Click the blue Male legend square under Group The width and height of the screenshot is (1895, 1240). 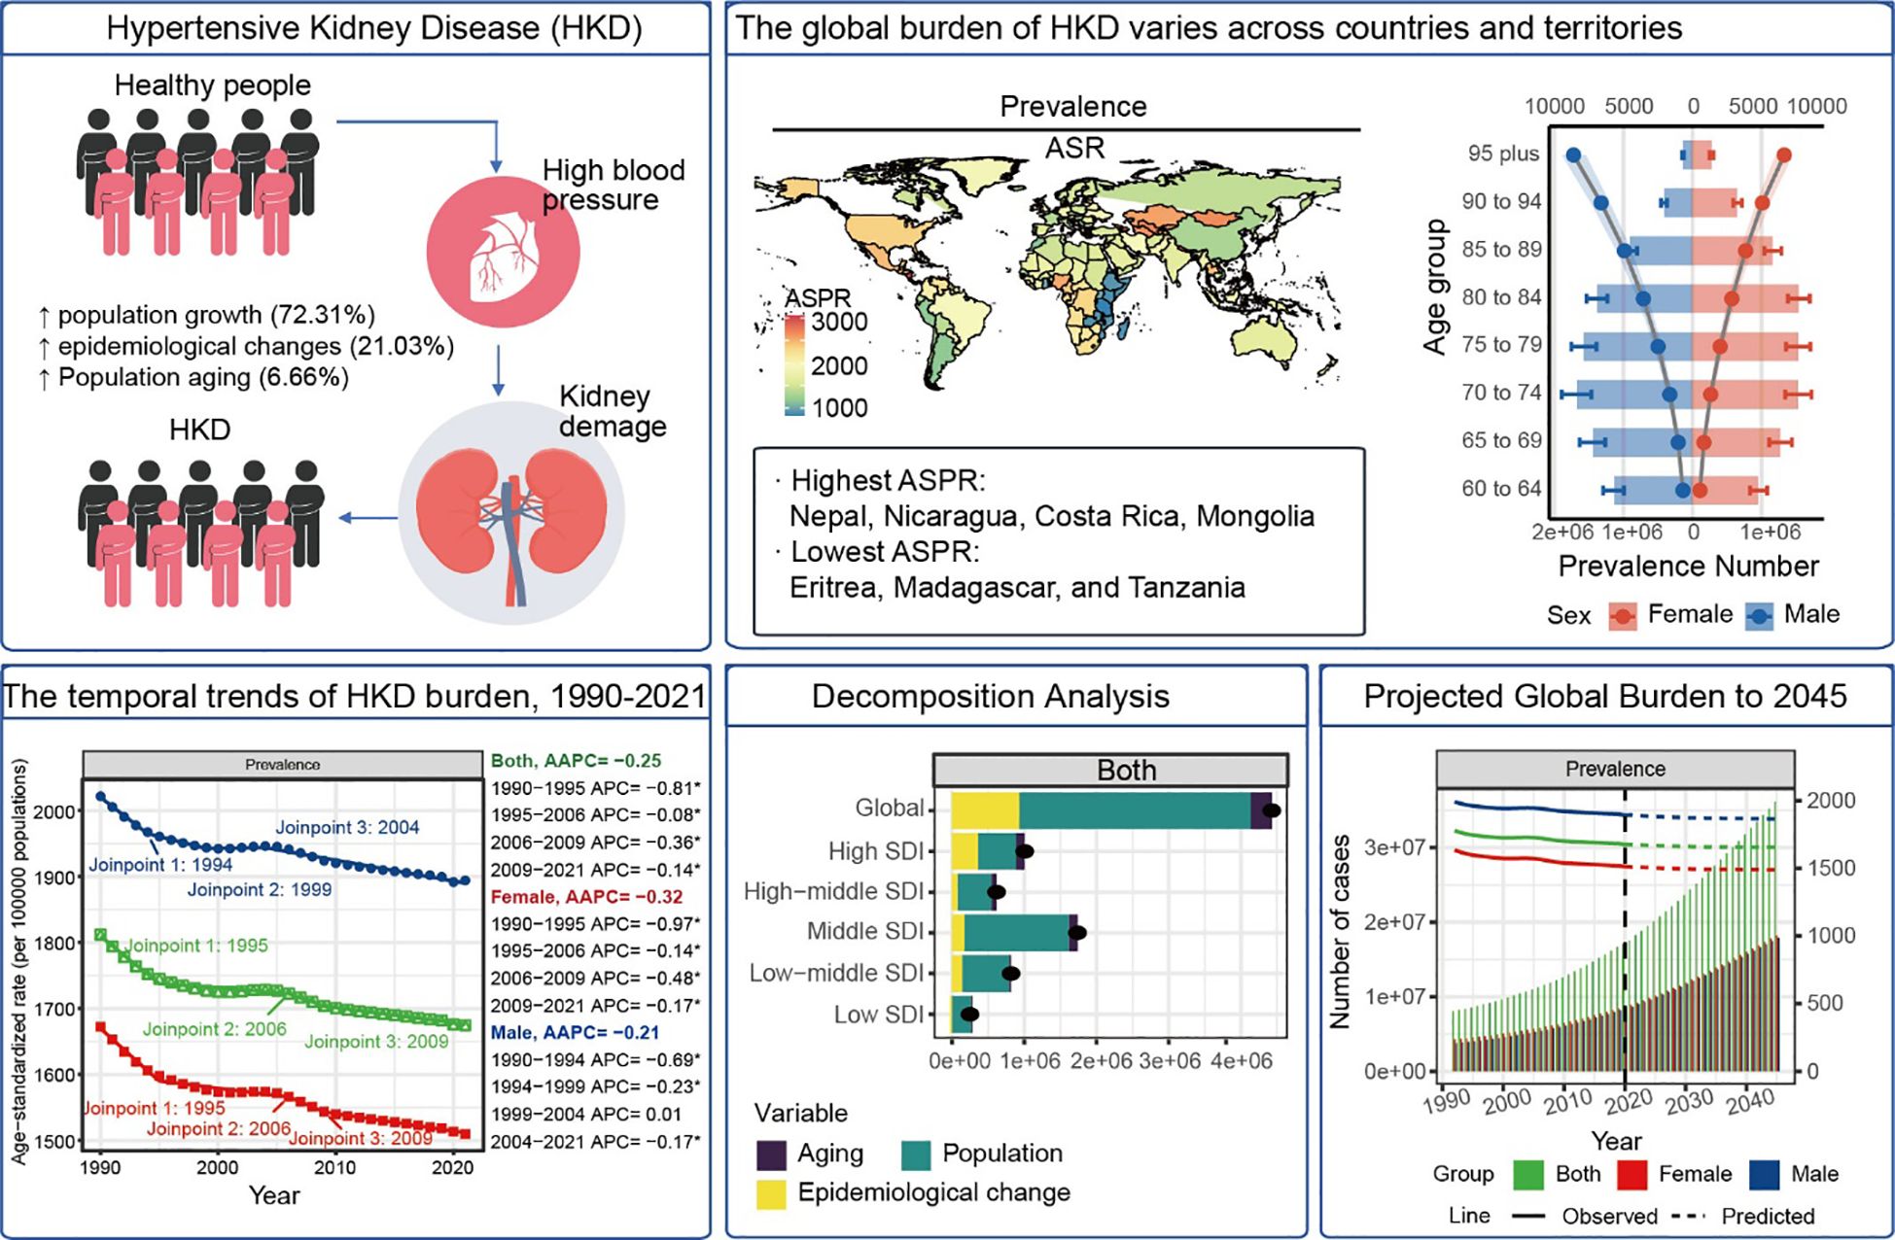[1764, 1175]
